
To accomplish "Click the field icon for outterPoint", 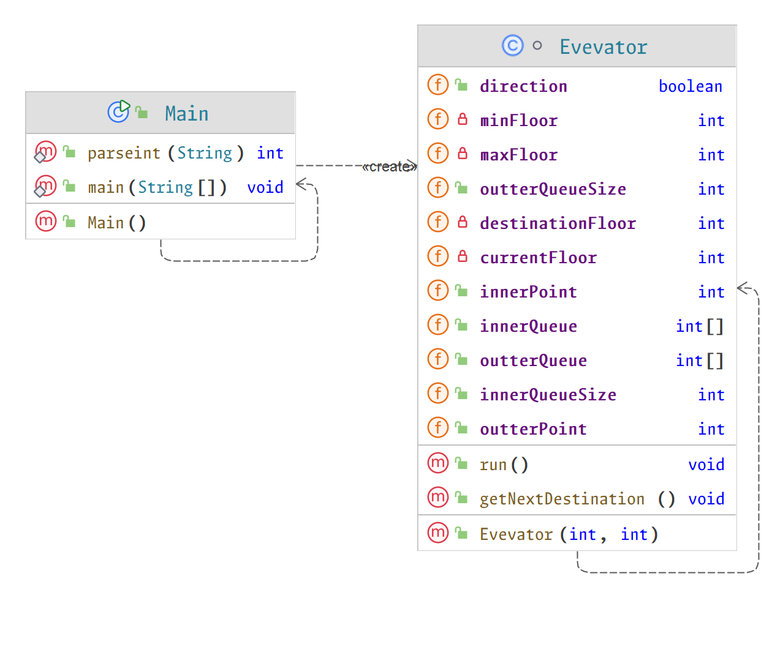I will coord(438,427).
